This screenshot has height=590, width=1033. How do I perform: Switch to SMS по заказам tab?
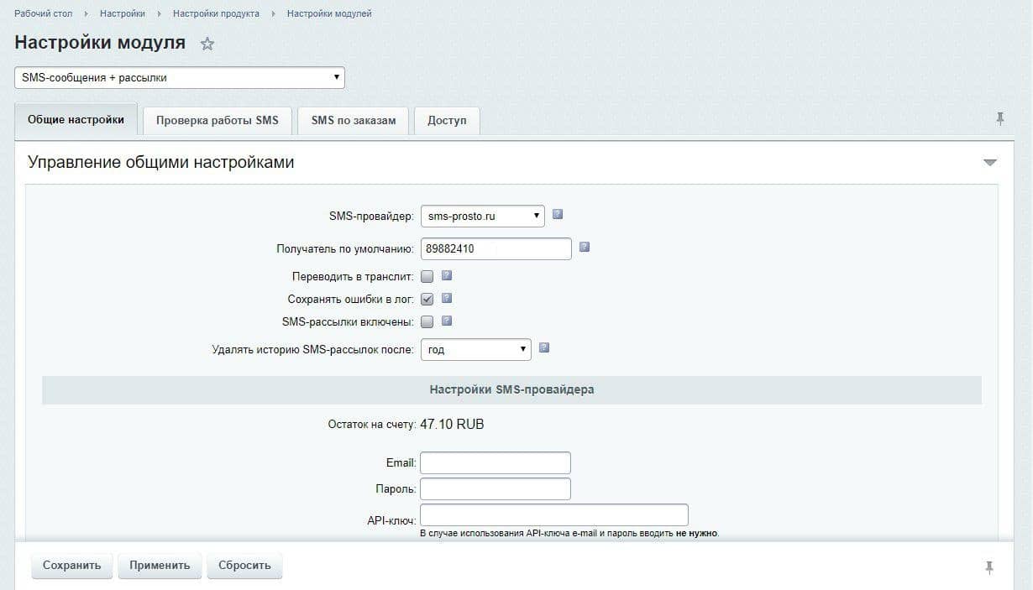[x=353, y=120]
